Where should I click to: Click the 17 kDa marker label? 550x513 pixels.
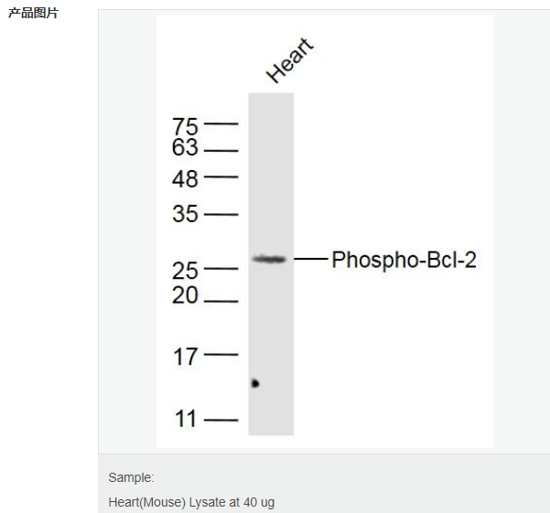click(x=185, y=357)
